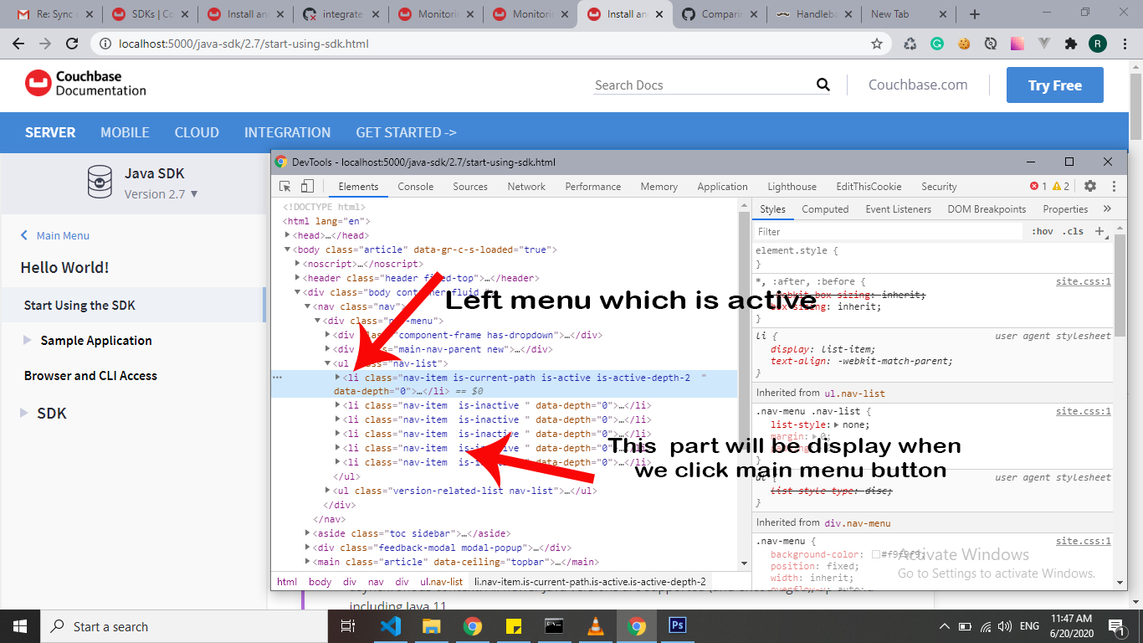Open VLC media player from the taskbar
This screenshot has width=1143, height=643.
[x=596, y=626]
